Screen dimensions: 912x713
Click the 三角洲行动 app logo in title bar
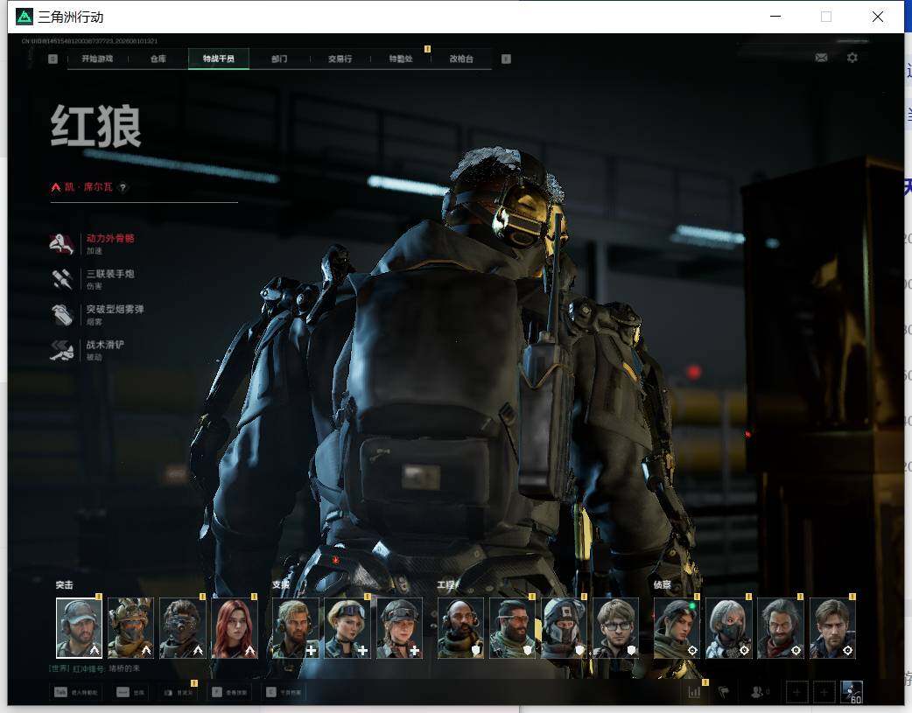pos(24,17)
